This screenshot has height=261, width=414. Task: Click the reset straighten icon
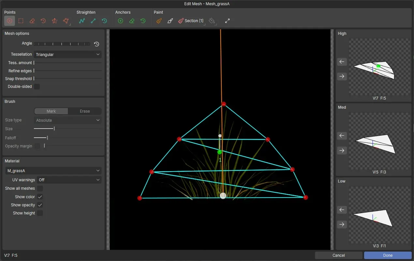coord(104,21)
